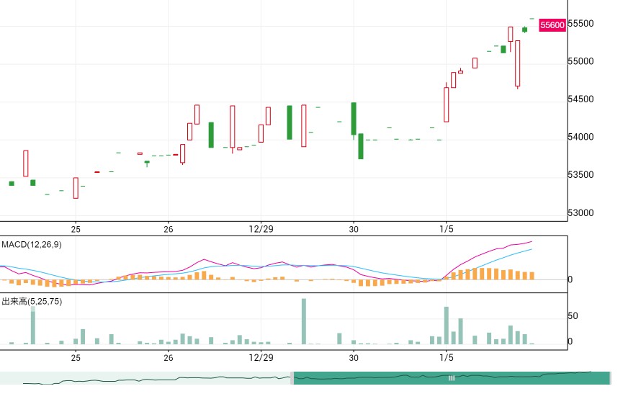Click the 55000 price axis label
Screen dimensions: 623x399
tap(581, 61)
